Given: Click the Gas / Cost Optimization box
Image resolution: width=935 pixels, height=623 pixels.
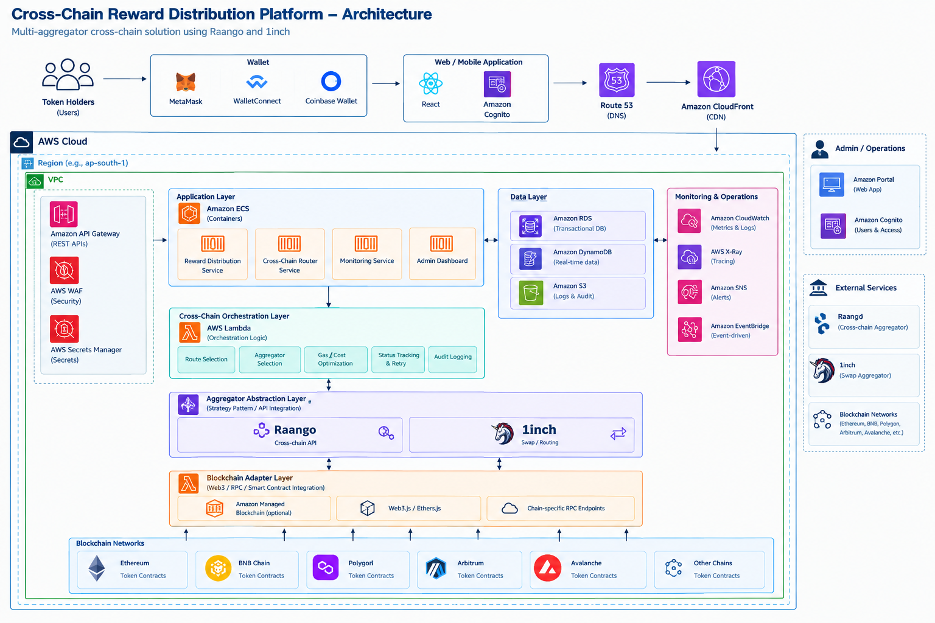Looking at the screenshot, I should coord(335,360).
